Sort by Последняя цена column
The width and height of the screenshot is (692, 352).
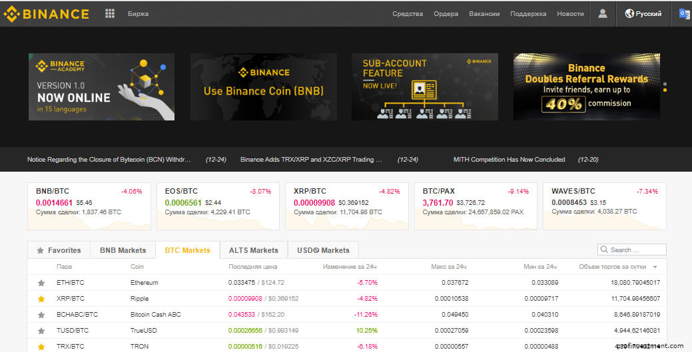pos(253,267)
